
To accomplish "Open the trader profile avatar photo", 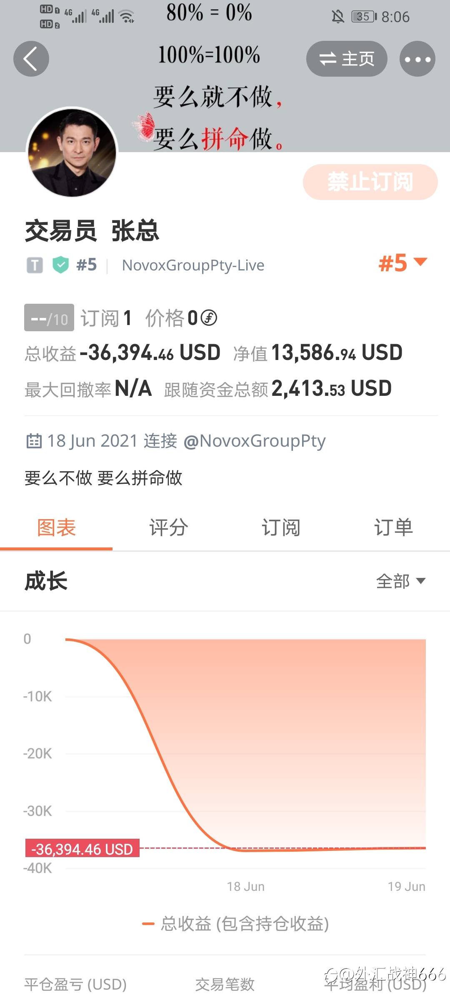I will click(72, 152).
